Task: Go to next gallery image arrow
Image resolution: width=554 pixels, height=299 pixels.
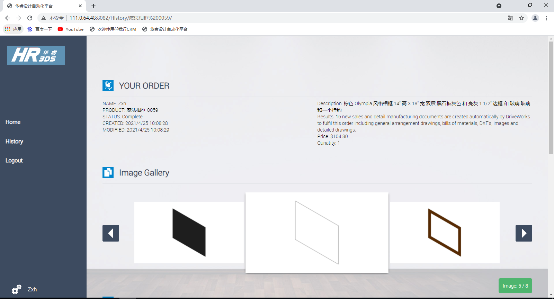Action: (x=524, y=233)
